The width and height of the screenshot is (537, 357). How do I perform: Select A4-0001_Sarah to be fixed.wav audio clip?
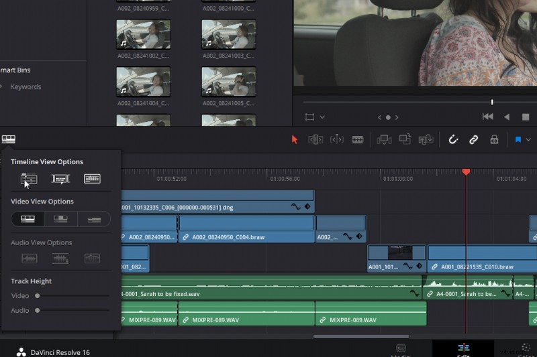[x=272, y=287]
